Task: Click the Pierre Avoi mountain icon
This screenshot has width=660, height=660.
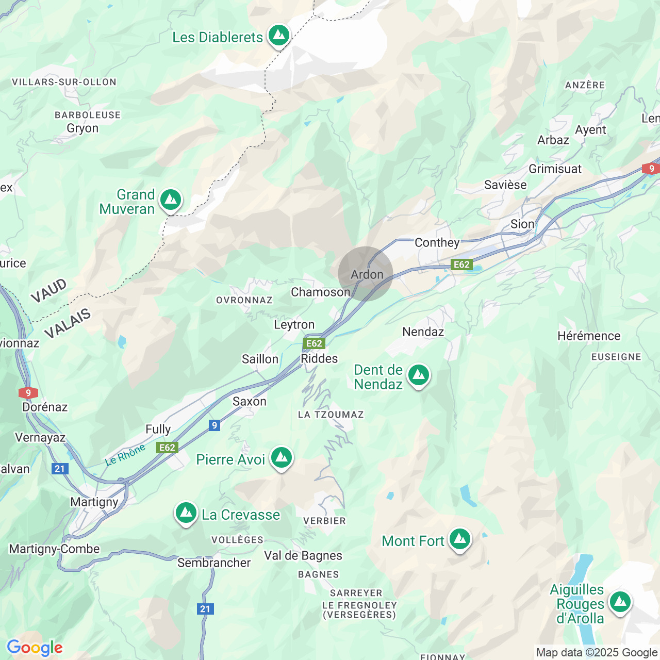Action: [282, 458]
